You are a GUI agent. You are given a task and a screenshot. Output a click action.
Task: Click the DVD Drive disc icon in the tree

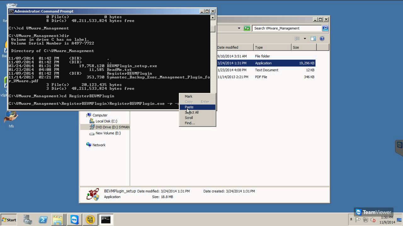(x=92, y=127)
